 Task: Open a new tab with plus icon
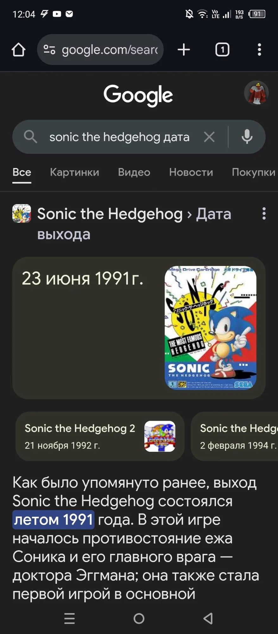[184, 50]
